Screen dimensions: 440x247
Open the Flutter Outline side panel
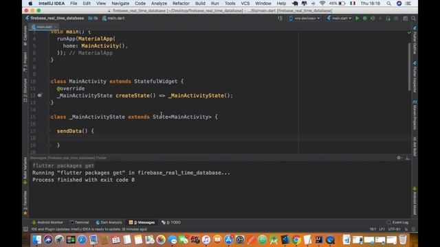click(415, 40)
